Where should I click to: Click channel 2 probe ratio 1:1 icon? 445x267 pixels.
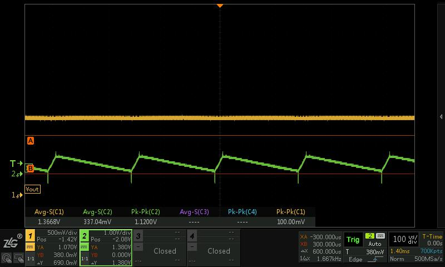pyautogui.click(x=85, y=259)
